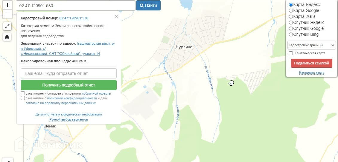338x162 pixels.
Task: Focus the cadastral number search field
Action: [76, 6]
